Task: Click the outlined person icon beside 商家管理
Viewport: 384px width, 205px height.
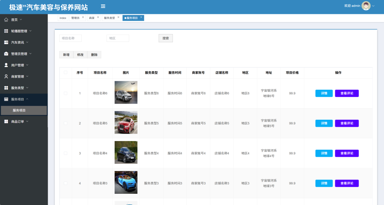Action: tap(6, 76)
